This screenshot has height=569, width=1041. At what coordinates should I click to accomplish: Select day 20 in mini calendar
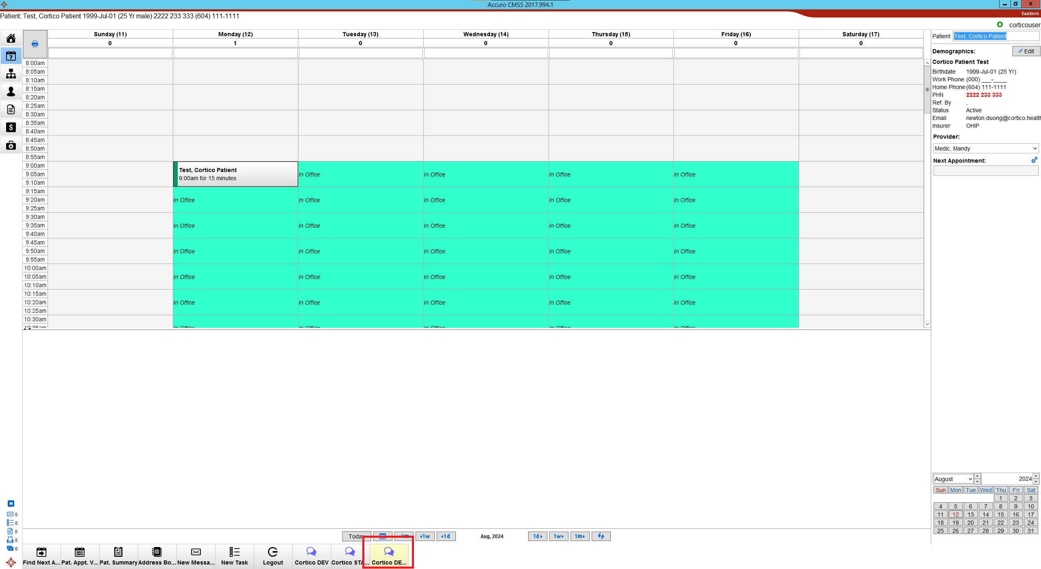[x=970, y=523]
